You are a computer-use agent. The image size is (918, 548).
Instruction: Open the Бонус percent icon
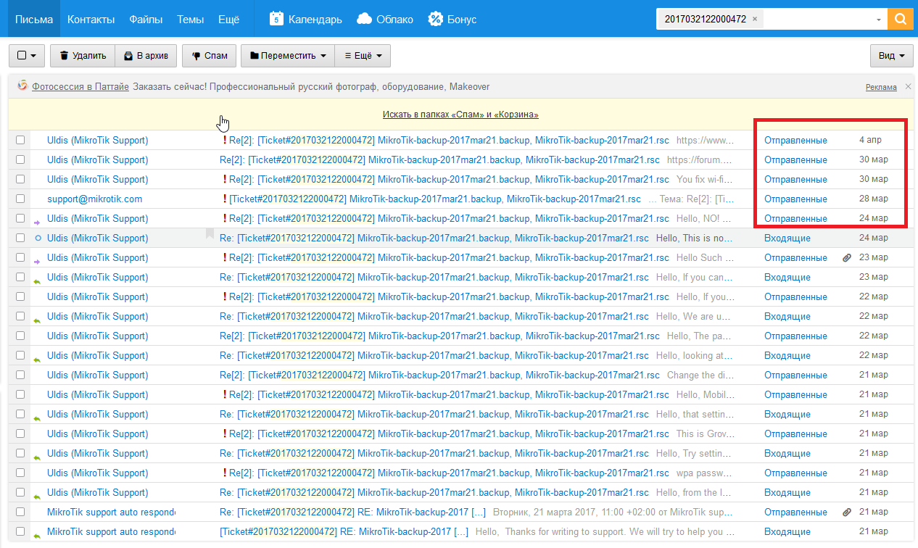435,19
